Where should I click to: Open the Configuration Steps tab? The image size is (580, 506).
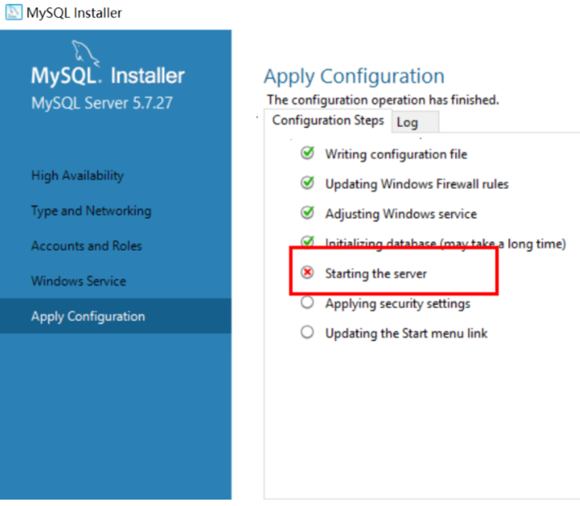tap(328, 121)
